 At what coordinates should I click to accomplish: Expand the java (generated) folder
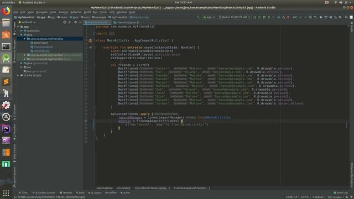coord(22,63)
